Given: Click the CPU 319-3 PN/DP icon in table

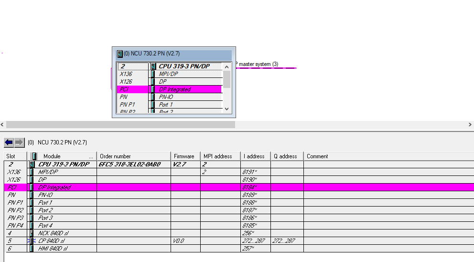Looking at the screenshot, I should click(32, 164).
